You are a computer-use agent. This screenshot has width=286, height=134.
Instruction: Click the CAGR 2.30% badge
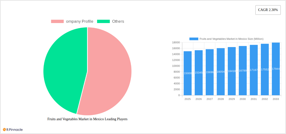(x=268, y=10)
